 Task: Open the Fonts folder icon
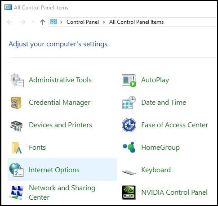click(17, 148)
